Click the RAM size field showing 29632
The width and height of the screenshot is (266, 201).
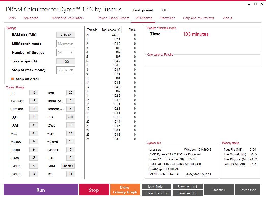point(66,35)
